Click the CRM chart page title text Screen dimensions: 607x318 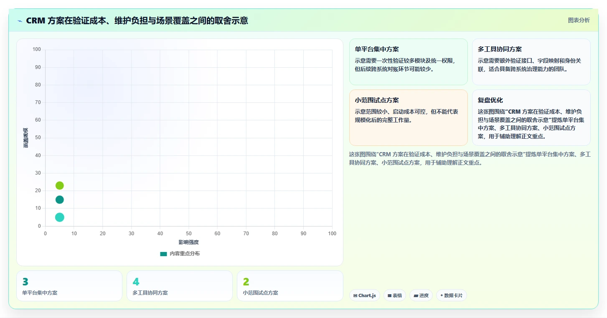pyautogui.click(x=137, y=20)
